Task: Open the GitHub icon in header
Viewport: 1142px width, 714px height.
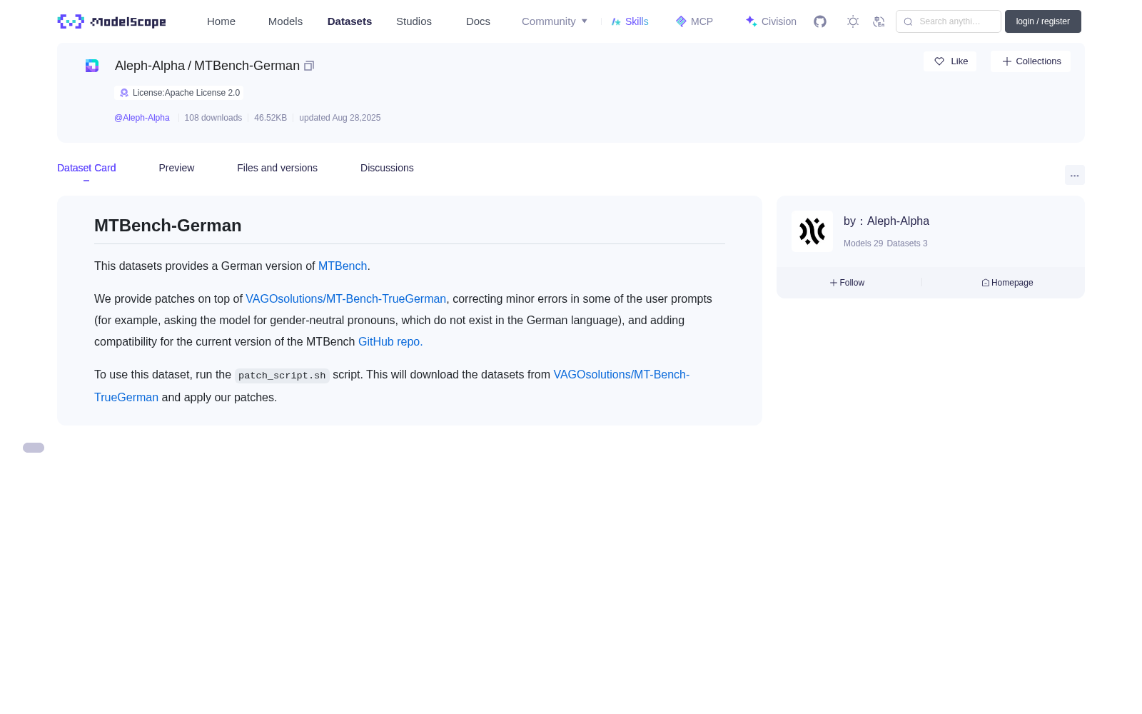Action: pyautogui.click(x=820, y=21)
